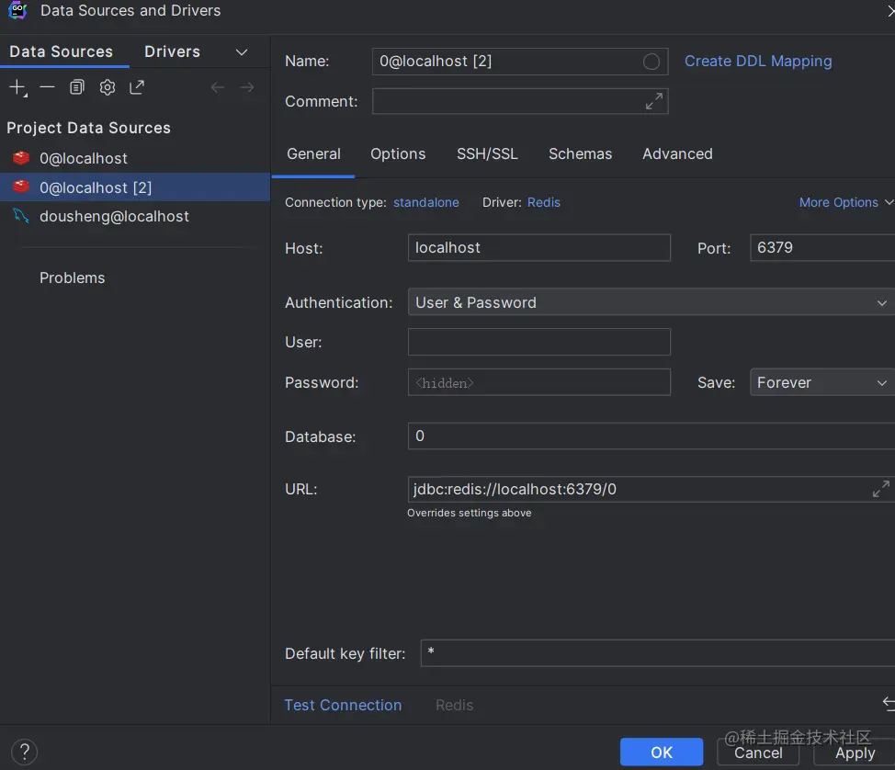Open the Save password dropdown

821,382
